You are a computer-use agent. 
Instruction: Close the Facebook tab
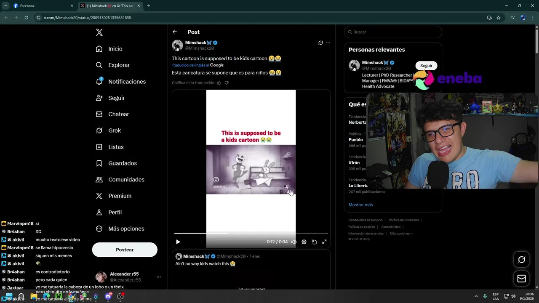tap(72, 6)
